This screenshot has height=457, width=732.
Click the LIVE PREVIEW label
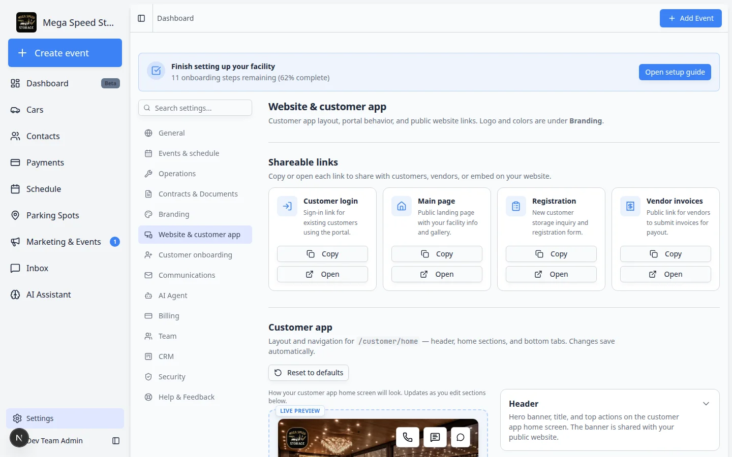click(300, 411)
